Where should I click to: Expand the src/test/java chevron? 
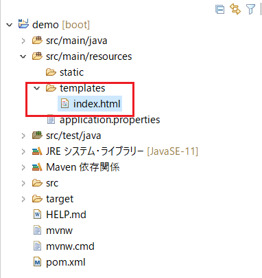click(23, 136)
